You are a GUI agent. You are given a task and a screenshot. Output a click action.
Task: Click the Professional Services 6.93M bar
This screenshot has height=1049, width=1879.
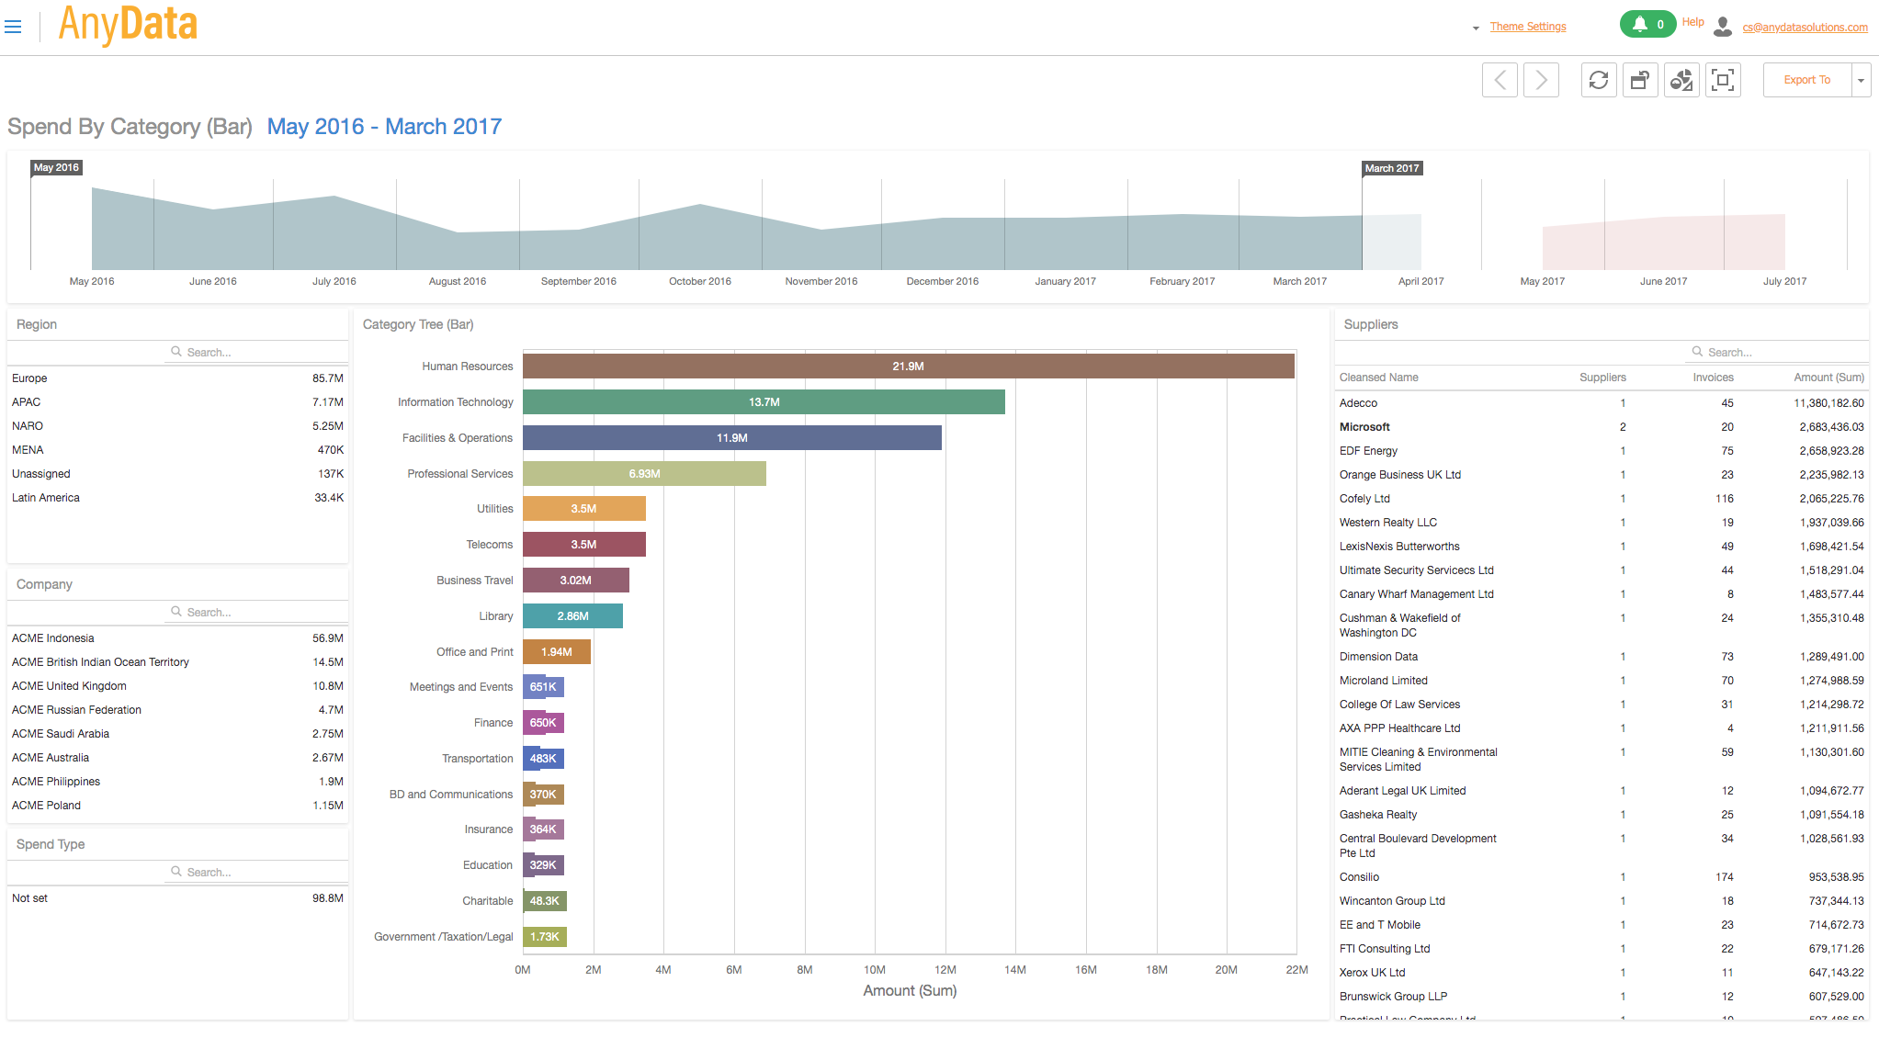[x=644, y=473]
